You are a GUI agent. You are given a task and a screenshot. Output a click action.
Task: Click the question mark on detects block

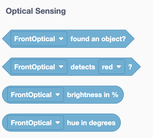pyautogui.click(x=130, y=67)
